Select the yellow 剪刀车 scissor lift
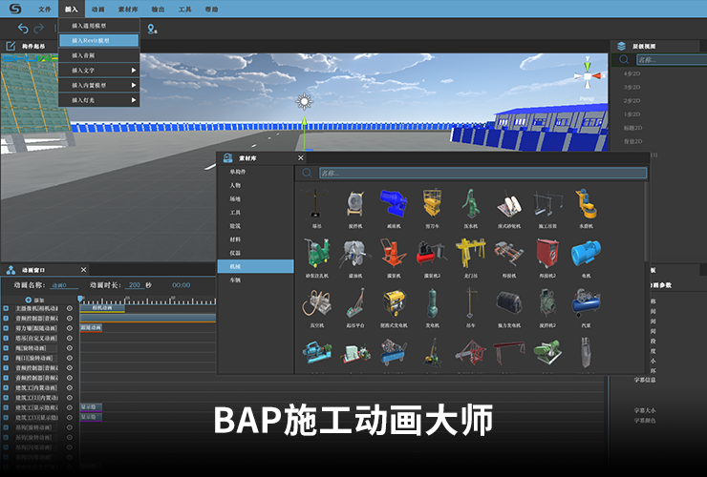The height and width of the screenshot is (477, 707). tap(432, 203)
